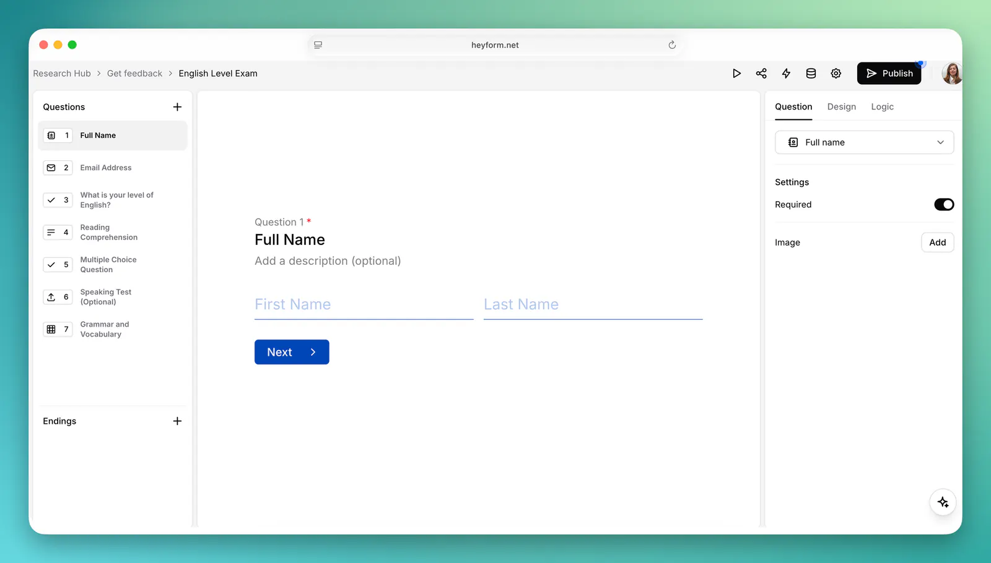Go to Get feedback breadcrumb
This screenshot has width=991, height=563.
tap(134, 74)
